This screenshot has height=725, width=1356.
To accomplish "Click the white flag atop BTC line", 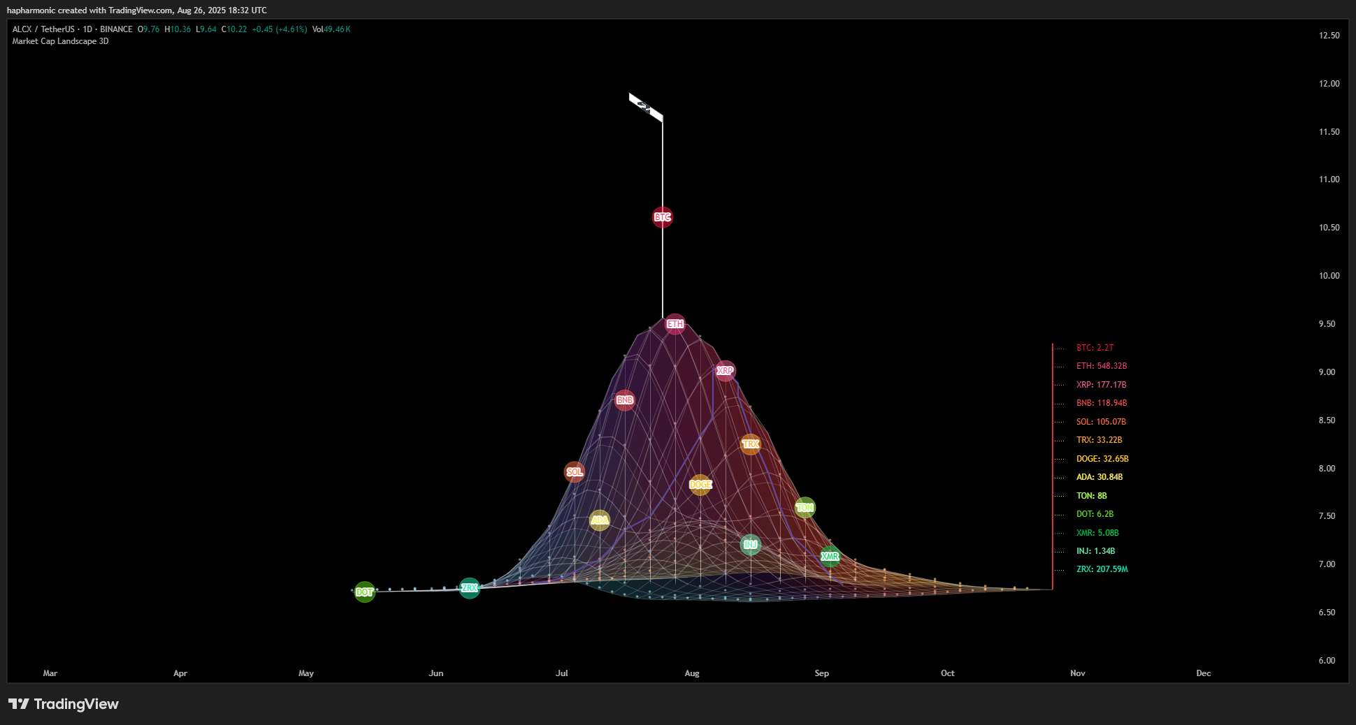I will point(646,108).
